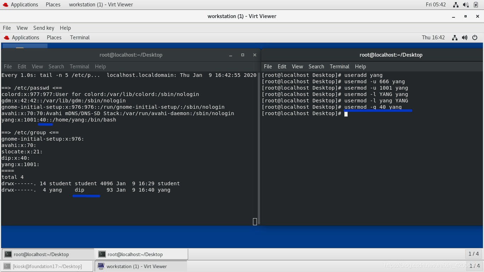
Task: Open the host Places menu
Action: 53,5
